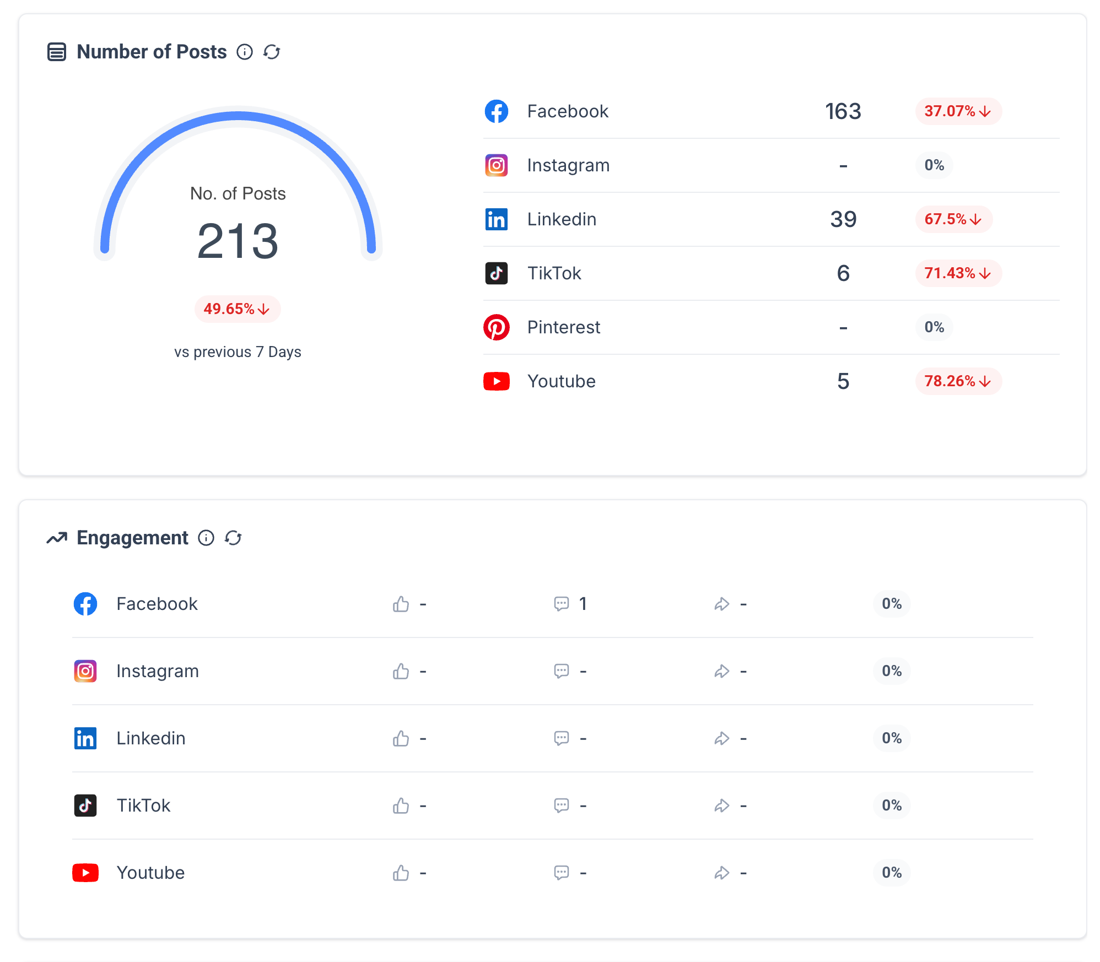
Task: Click Youtube's 78.26% change badge
Action: click(958, 381)
